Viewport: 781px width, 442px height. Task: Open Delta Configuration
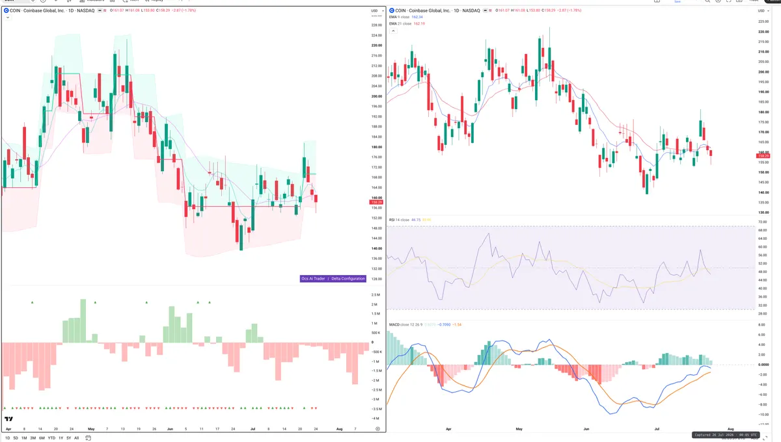348,279
